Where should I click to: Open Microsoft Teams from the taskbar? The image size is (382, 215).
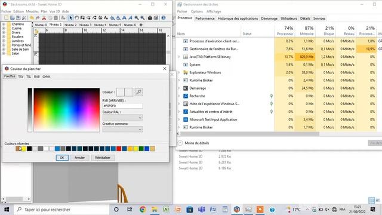coord(202,210)
